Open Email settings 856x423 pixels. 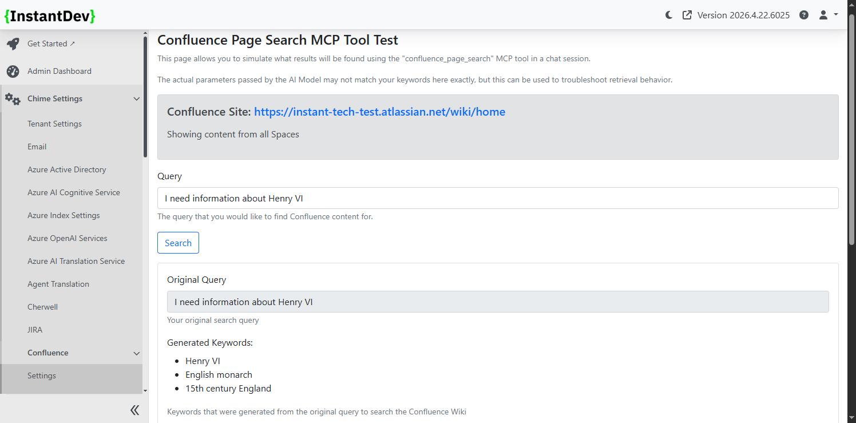(x=37, y=147)
